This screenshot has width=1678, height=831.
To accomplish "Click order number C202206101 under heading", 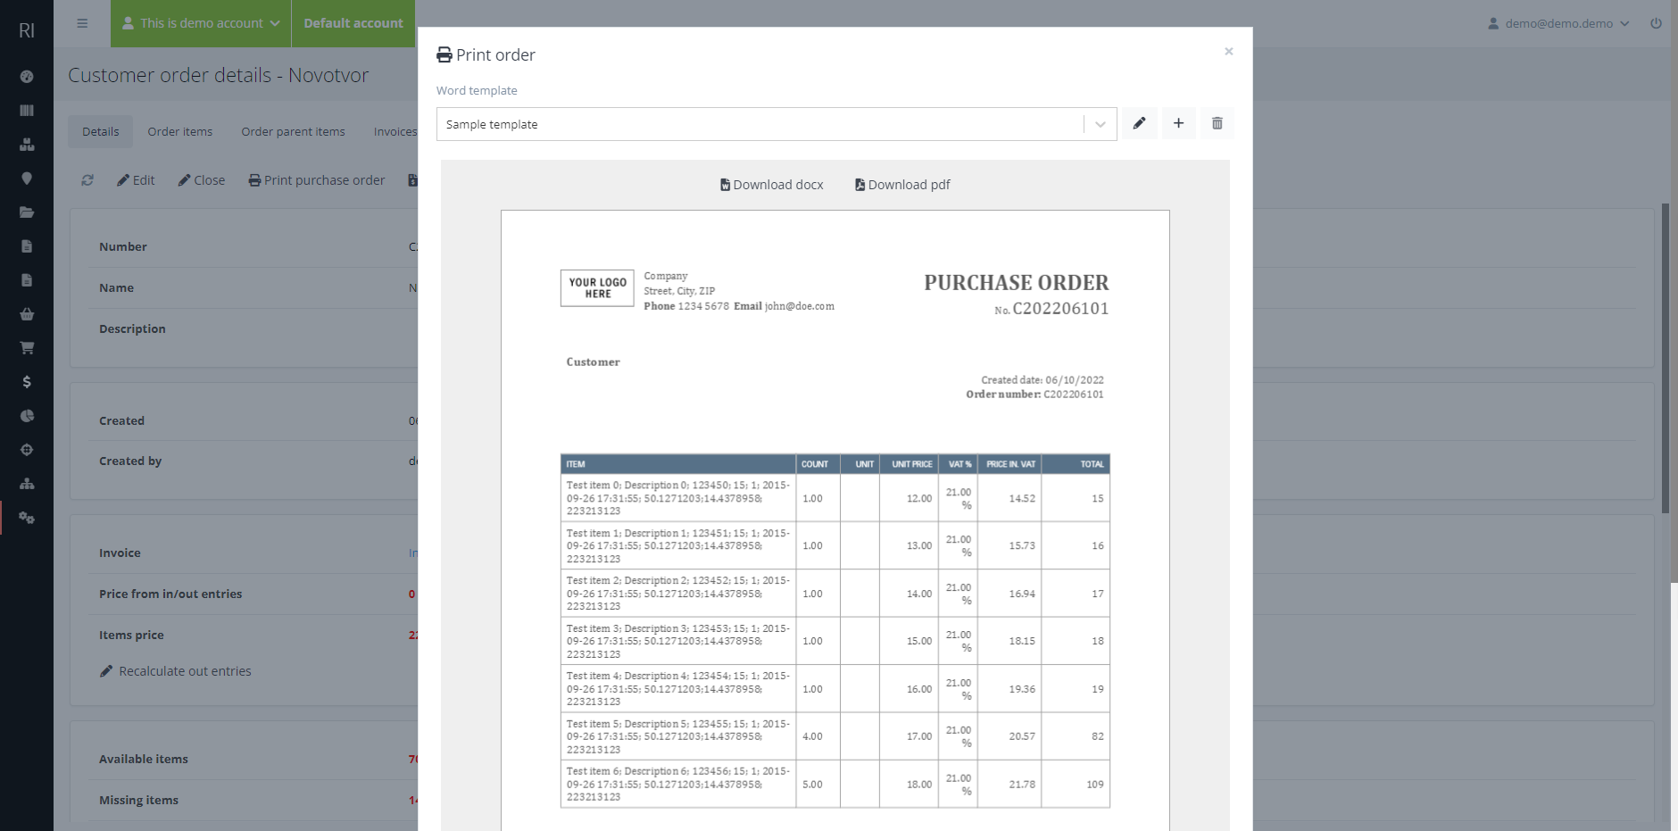I will [x=1060, y=309].
